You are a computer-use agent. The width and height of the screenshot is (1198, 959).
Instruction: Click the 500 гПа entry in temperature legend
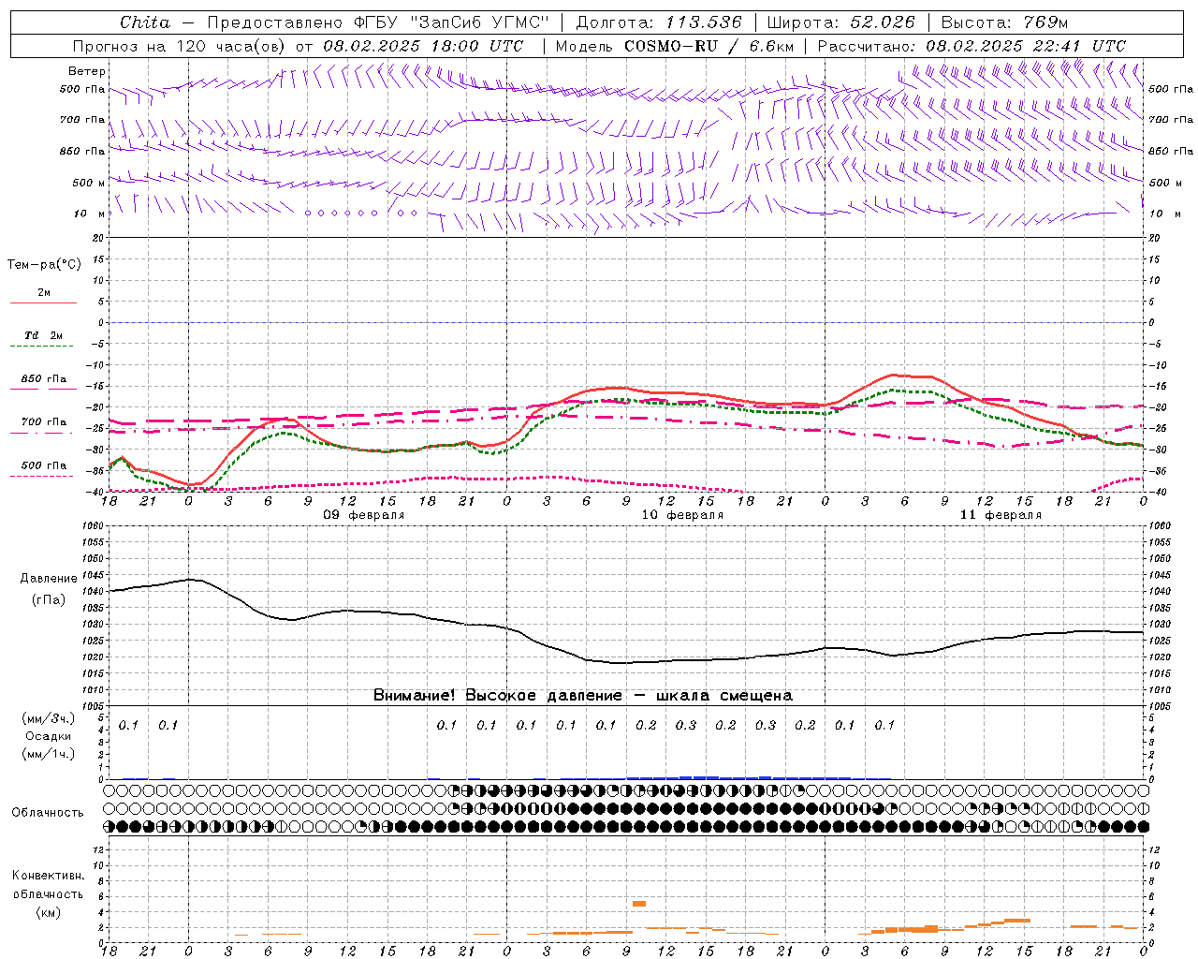[x=44, y=465]
